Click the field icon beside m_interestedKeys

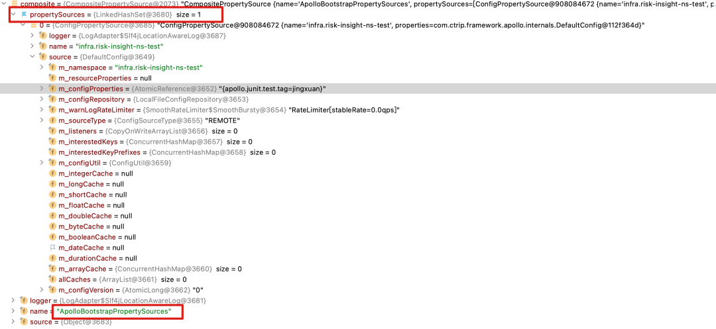(53, 142)
